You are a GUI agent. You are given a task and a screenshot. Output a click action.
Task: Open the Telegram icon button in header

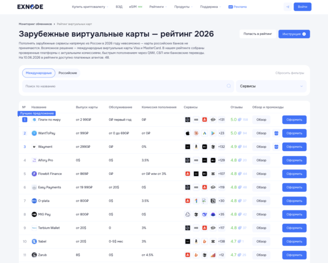288,7
